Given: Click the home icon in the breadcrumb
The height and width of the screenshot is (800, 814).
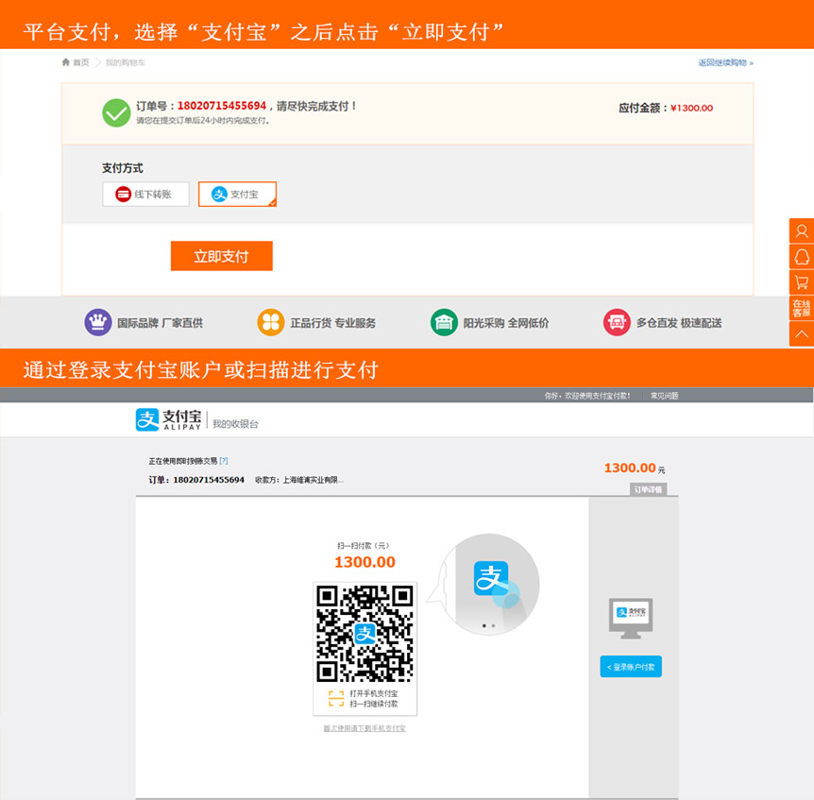Looking at the screenshot, I should coord(65,62).
